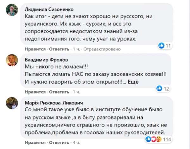The width and height of the screenshot is (190, 149).
Task: Reply to Людмила Сизоненко's comment
Action: click(59, 49)
